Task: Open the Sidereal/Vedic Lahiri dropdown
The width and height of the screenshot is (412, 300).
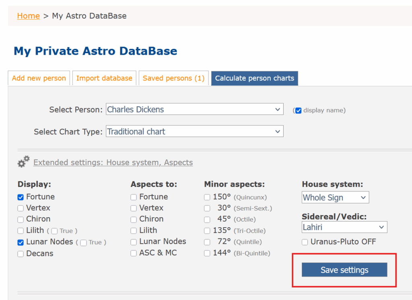Action: click(x=344, y=227)
